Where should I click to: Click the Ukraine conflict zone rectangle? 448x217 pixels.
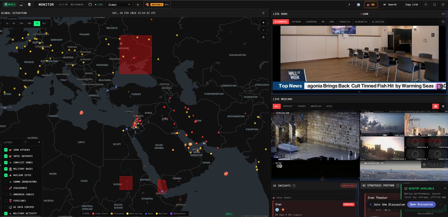tap(135, 55)
